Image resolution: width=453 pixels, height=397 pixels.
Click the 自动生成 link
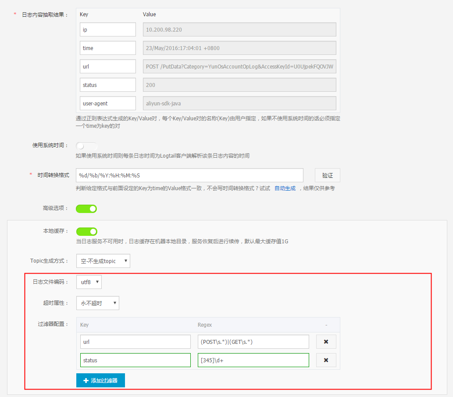pos(285,188)
